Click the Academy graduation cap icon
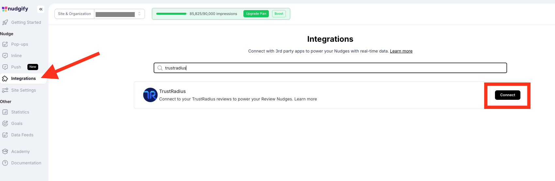The image size is (555, 181). coord(5,152)
